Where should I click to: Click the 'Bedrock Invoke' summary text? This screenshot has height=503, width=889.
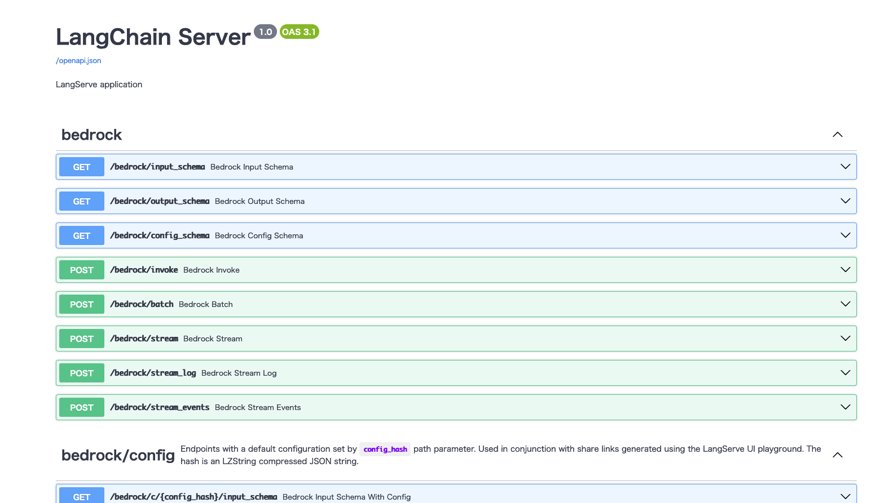tap(212, 270)
